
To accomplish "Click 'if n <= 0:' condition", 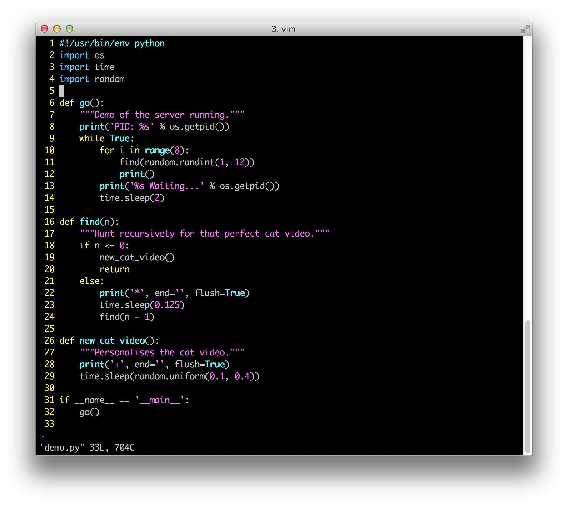I will [104, 246].
